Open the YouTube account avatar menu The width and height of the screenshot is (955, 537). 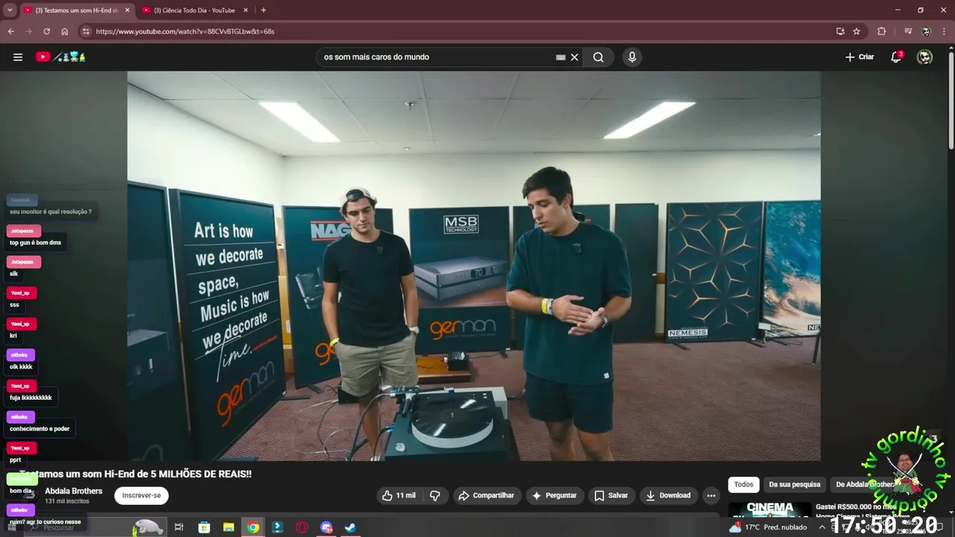pos(924,57)
